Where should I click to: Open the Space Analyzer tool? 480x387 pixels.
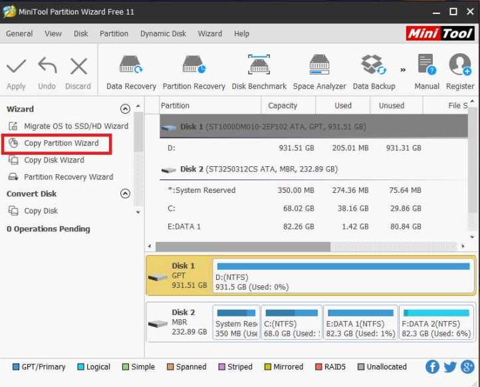coord(319,72)
